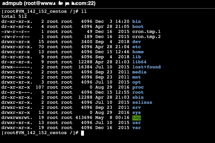Click the boot directory entry
215x143 pixels.
pos(138,27)
